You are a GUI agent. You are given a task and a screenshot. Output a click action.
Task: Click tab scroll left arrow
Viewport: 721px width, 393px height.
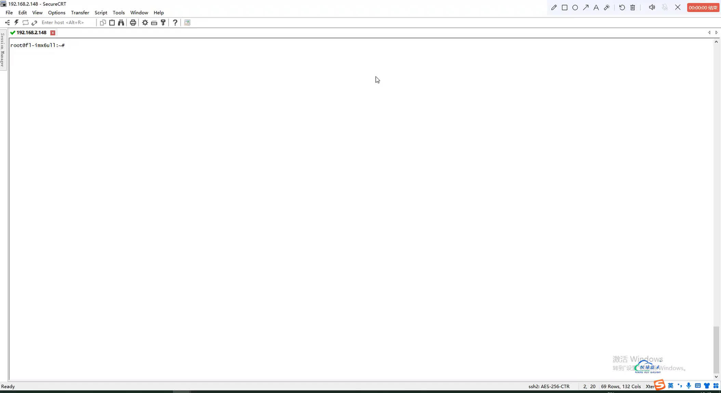click(x=709, y=33)
